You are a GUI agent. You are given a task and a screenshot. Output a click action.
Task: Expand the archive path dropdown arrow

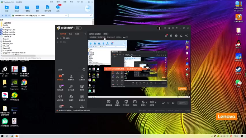click(66, 16)
